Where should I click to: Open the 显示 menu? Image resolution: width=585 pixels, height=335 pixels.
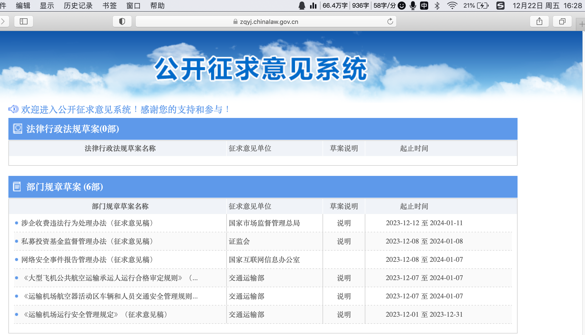point(47,6)
